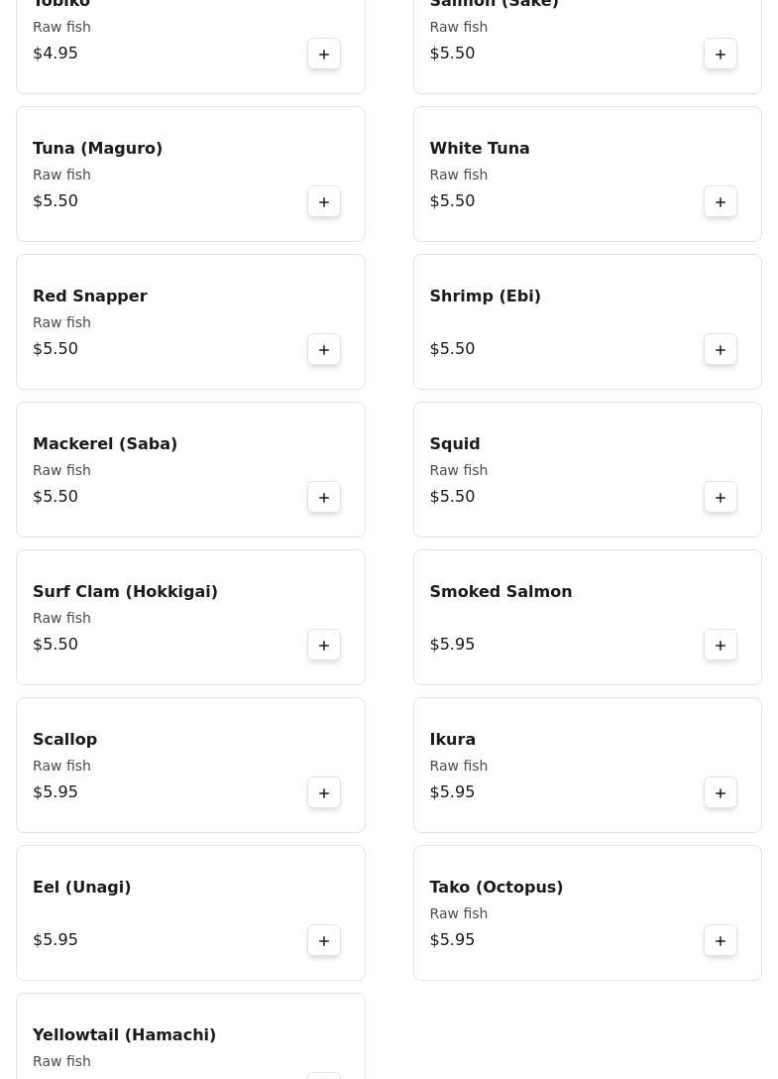Add Squid to the order
The height and width of the screenshot is (1079, 778).
click(721, 497)
